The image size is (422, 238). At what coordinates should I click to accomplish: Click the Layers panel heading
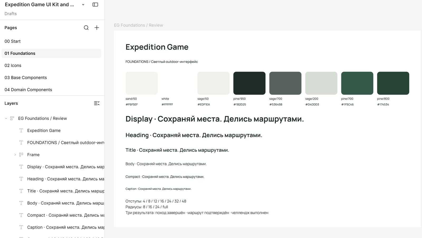(11, 103)
